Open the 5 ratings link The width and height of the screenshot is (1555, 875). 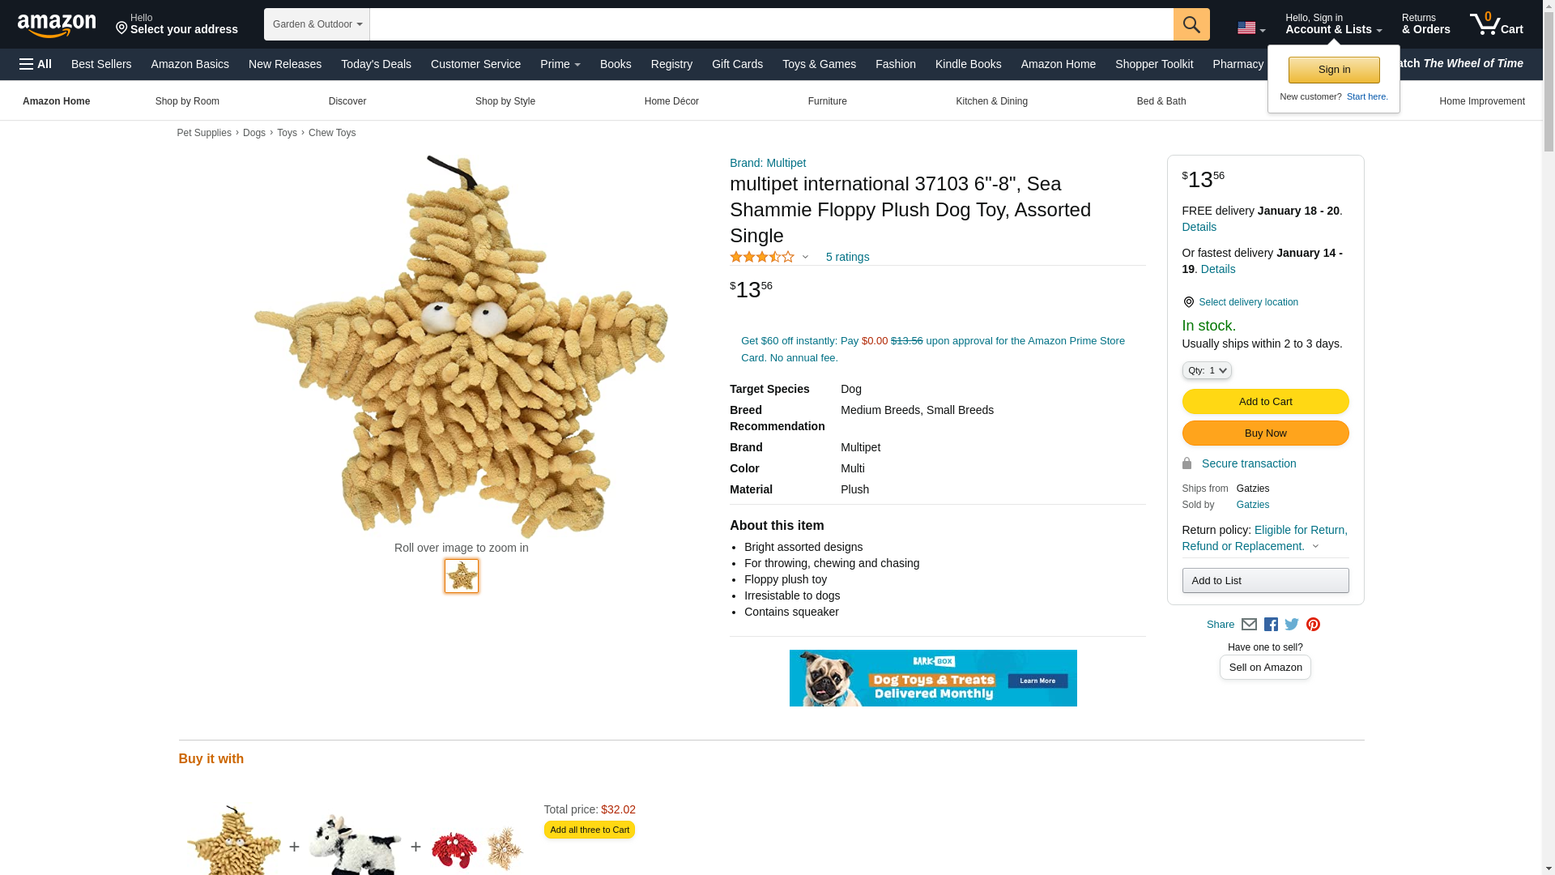(x=847, y=257)
